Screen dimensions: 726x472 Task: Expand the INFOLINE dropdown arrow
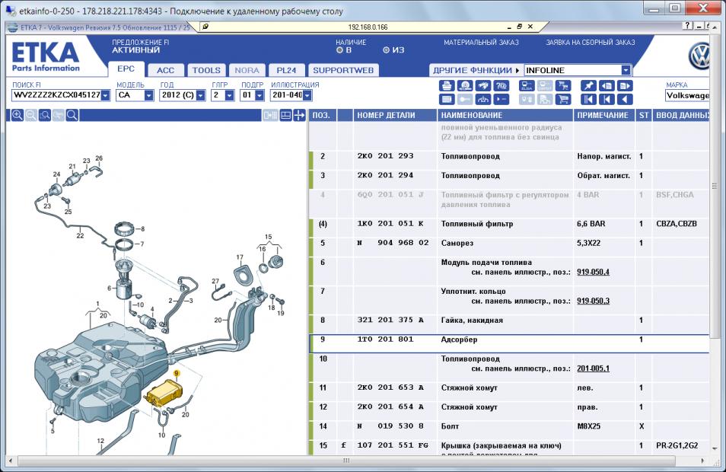(x=626, y=70)
